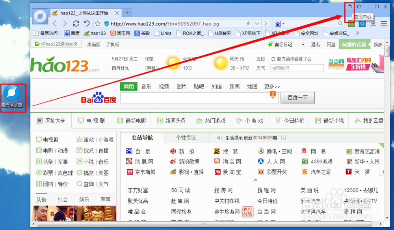
Task: Open the Baidu search engine selector
Action: [279, 24]
